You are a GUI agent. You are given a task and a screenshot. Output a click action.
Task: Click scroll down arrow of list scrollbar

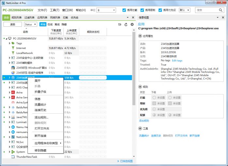pyautogui.click(x=134, y=157)
